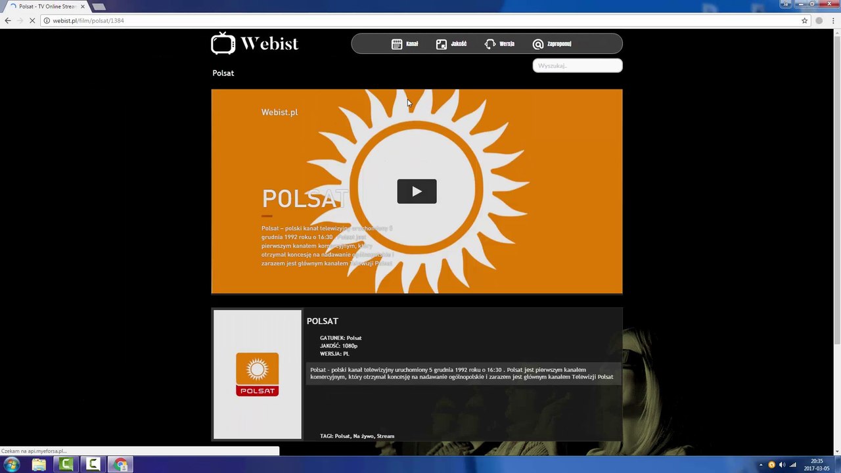Click the GATUNEK: Polsat line

pyautogui.click(x=341, y=338)
